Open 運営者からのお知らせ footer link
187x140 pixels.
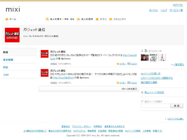point(114,127)
